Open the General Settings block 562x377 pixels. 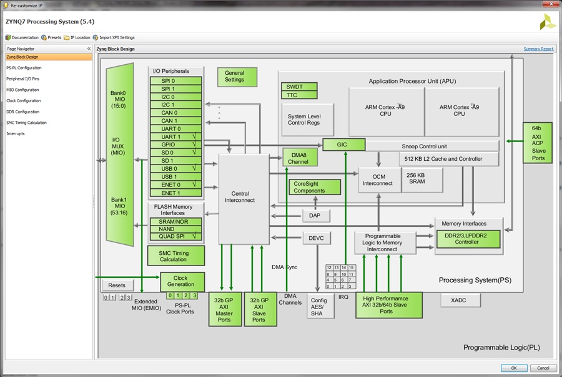pyautogui.click(x=237, y=77)
